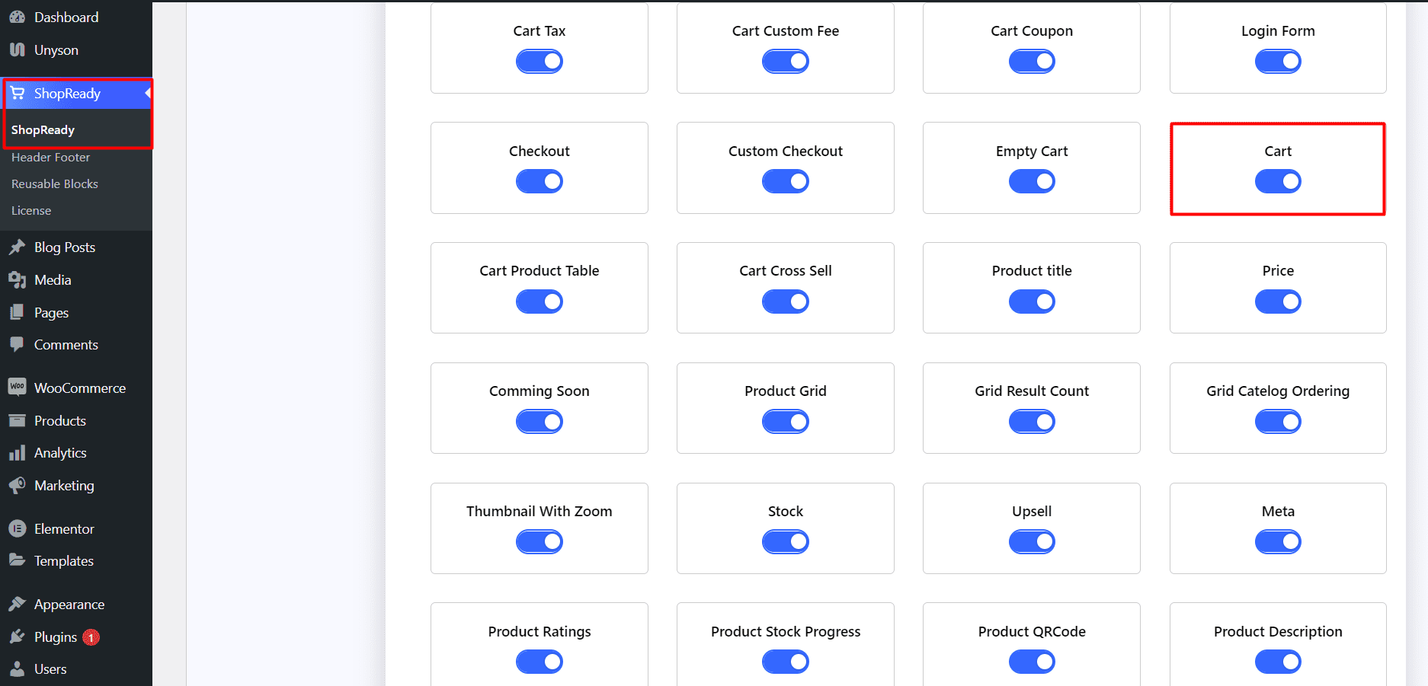Click the ShopReady cart icon
The width and height of the screenshot is (1428, 686).
[x=18, y=93]
